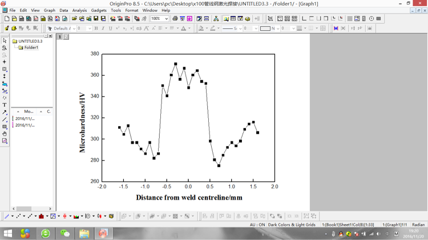The height and width of the screenshot is (240, 428).
Task: Select the Zoom In magnifier tool
Action: click(x=5, y=48)
